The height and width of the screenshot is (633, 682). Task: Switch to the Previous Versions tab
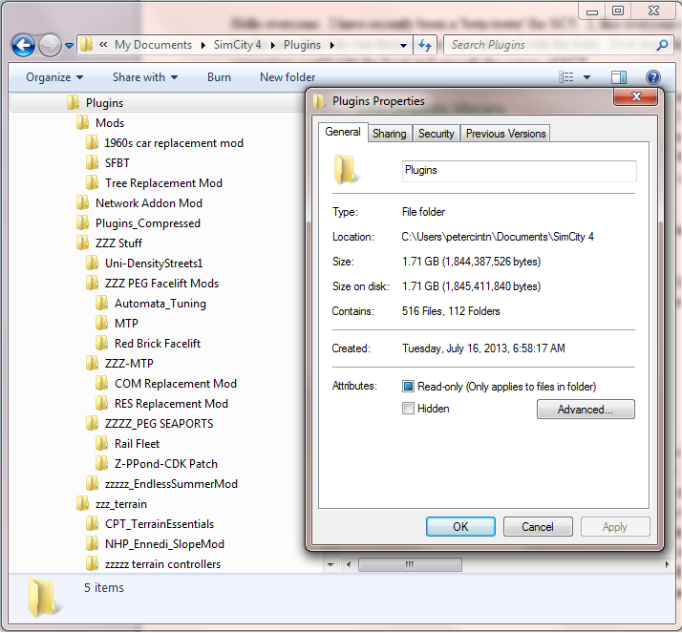point(505,134)
